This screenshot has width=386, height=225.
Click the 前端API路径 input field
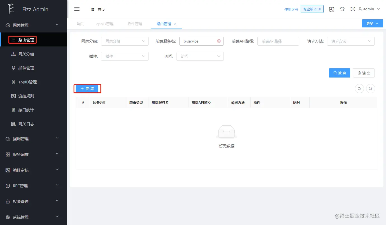click(278, 41)
